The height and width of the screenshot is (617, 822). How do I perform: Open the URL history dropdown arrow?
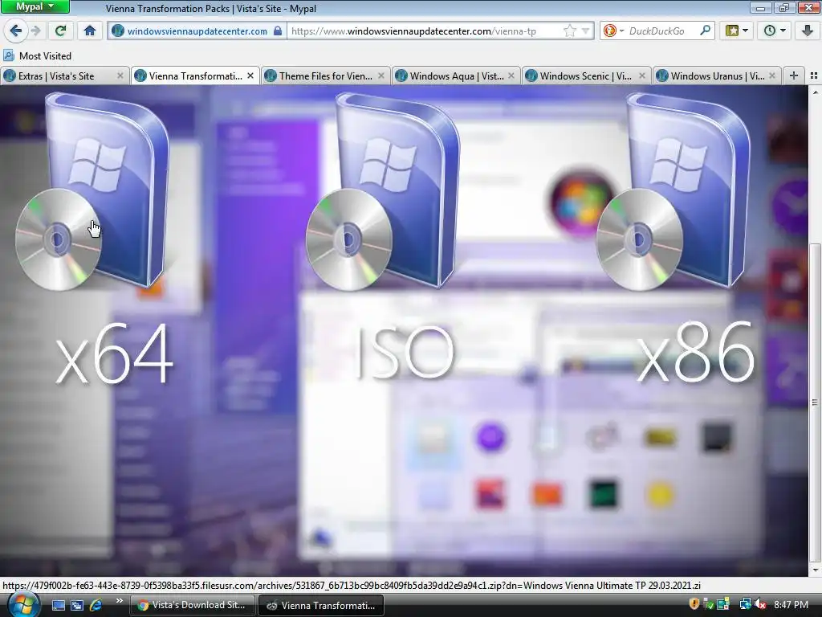[586, 31]
